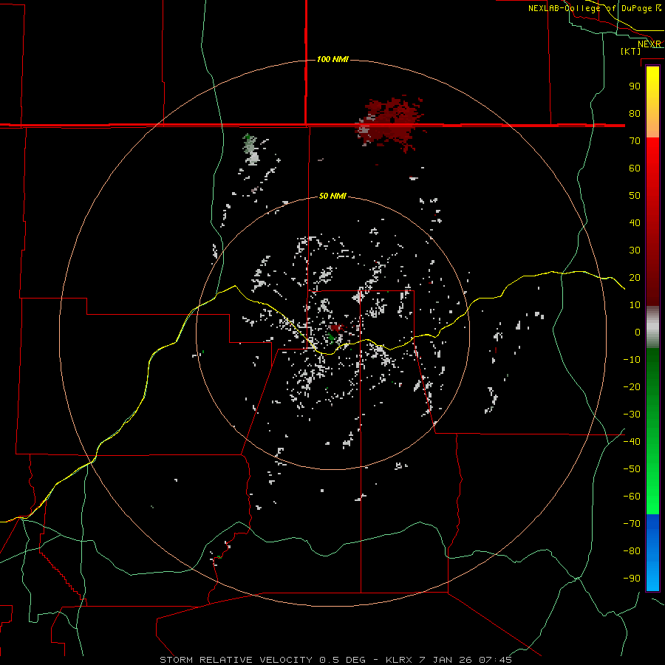The height and width of the screenshot is (665, 665).
Task: Click the gray near-zero segment of the color bar
Action: pos(652,327)
